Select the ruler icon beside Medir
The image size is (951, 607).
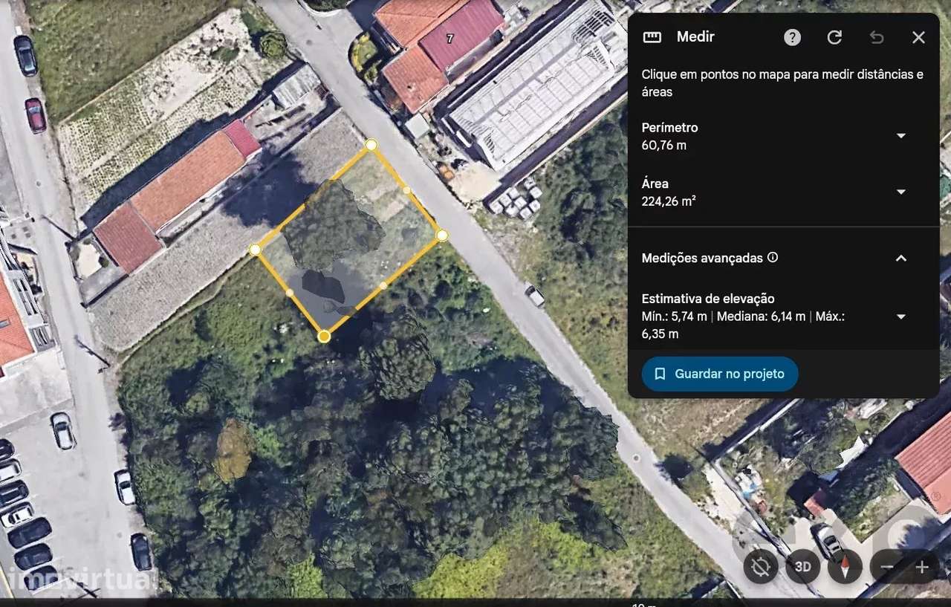(x=652, y=37)
